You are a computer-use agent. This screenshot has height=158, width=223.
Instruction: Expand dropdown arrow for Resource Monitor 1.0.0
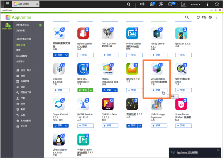coord(140,125)
